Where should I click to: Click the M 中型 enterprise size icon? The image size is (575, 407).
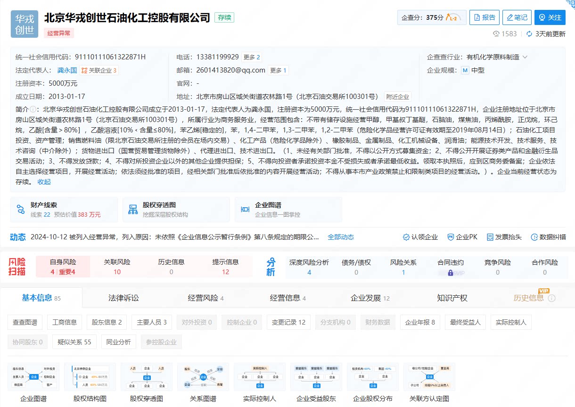[x=465, y=70]
